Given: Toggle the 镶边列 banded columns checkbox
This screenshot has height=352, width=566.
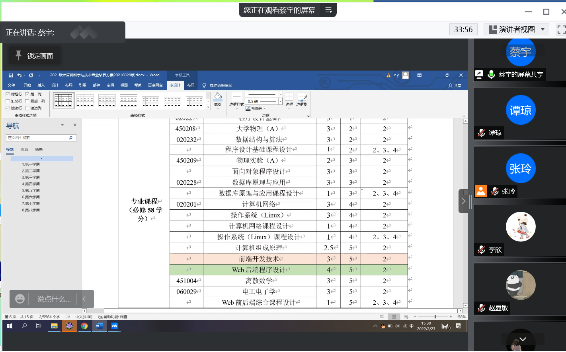Looking at the screenshot, I should [x=27, y=108].
